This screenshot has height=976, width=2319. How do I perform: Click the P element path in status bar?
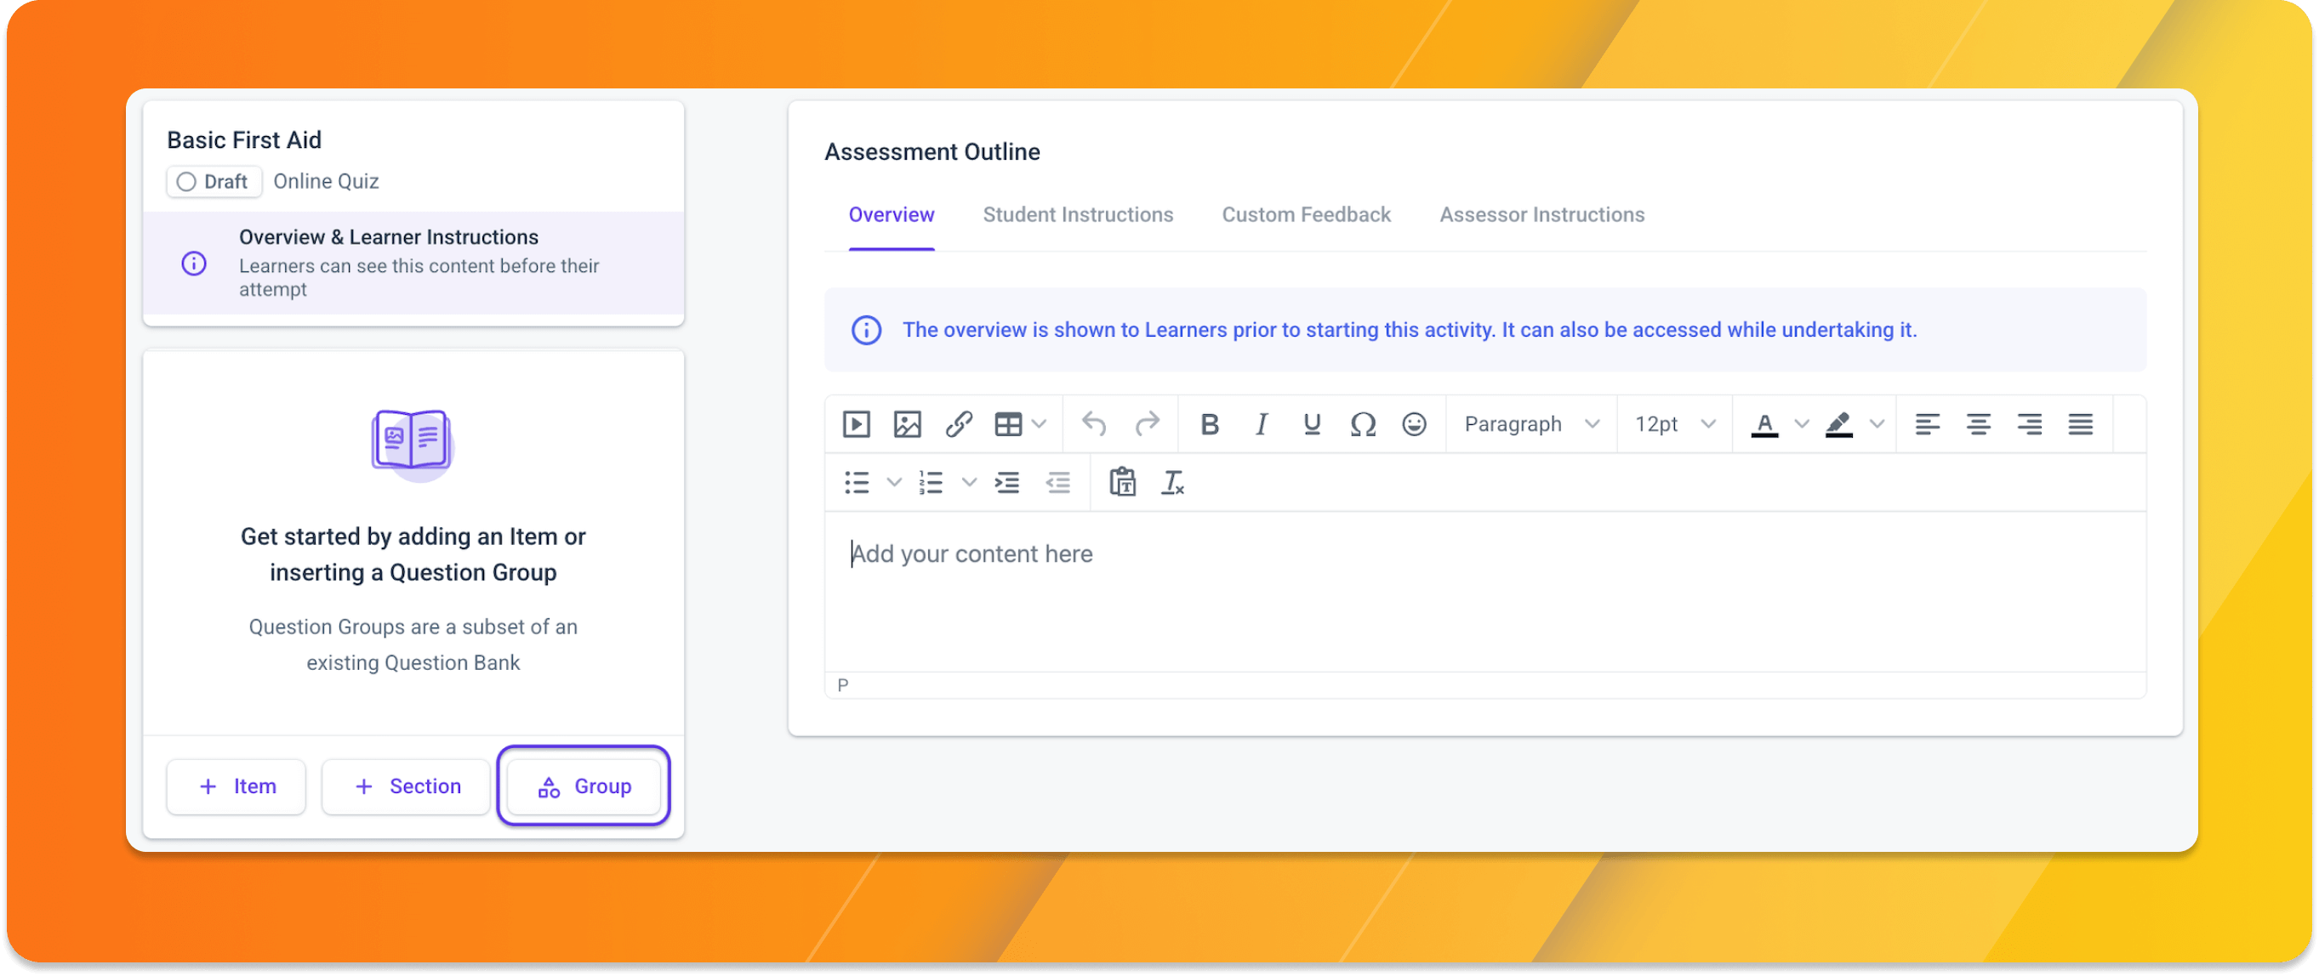click(x=843, y=685)
